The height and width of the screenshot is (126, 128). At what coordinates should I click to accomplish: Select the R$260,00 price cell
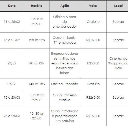tap(93, 98)
